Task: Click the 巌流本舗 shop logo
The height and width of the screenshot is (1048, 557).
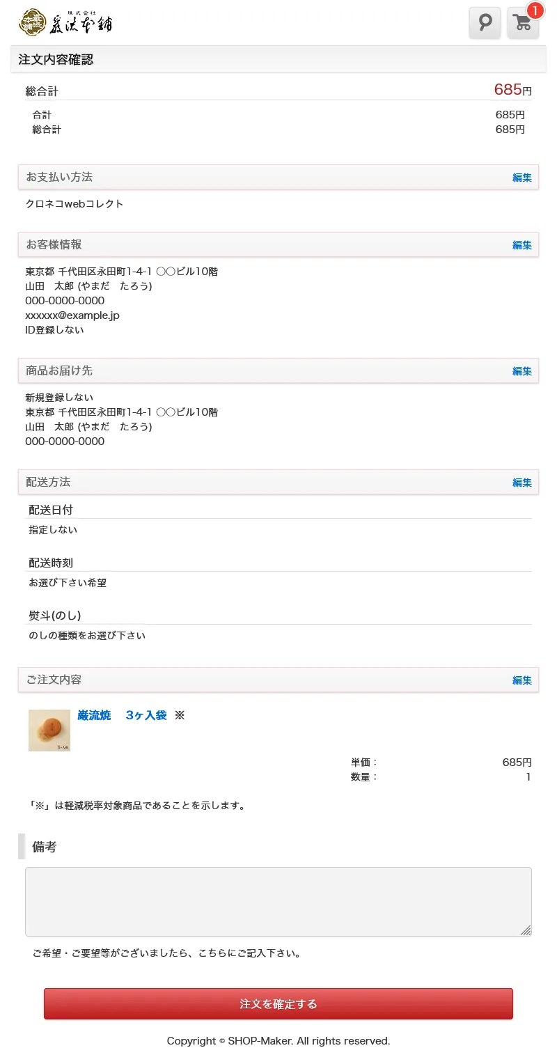Action: click(65, 23)
